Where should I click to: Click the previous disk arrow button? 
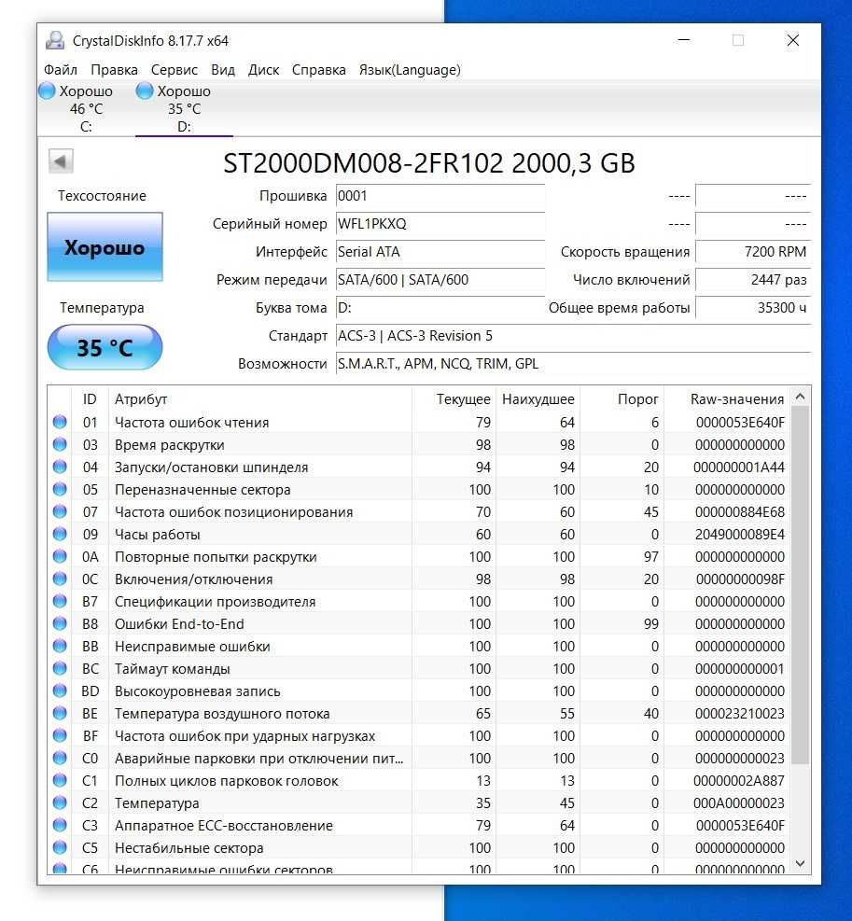click(x=61, y=161)
